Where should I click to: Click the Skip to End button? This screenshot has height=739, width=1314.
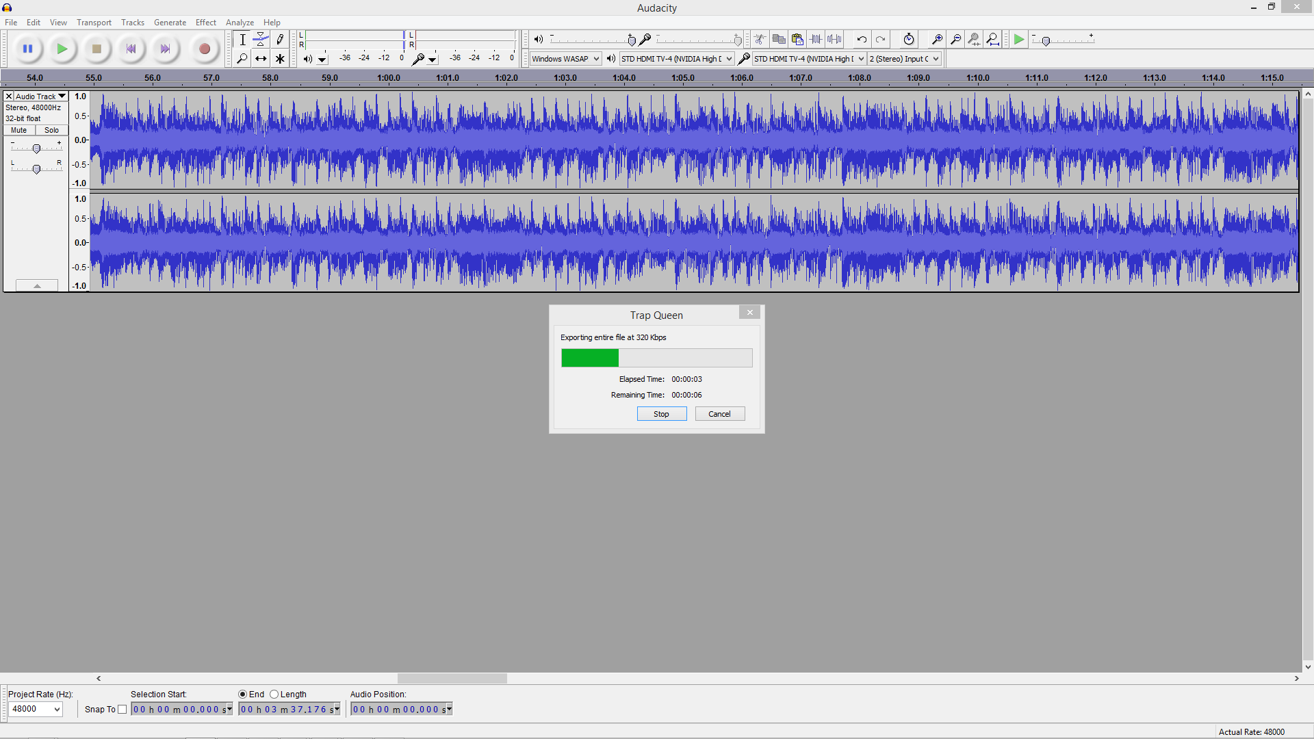click(x=165, y=49)
